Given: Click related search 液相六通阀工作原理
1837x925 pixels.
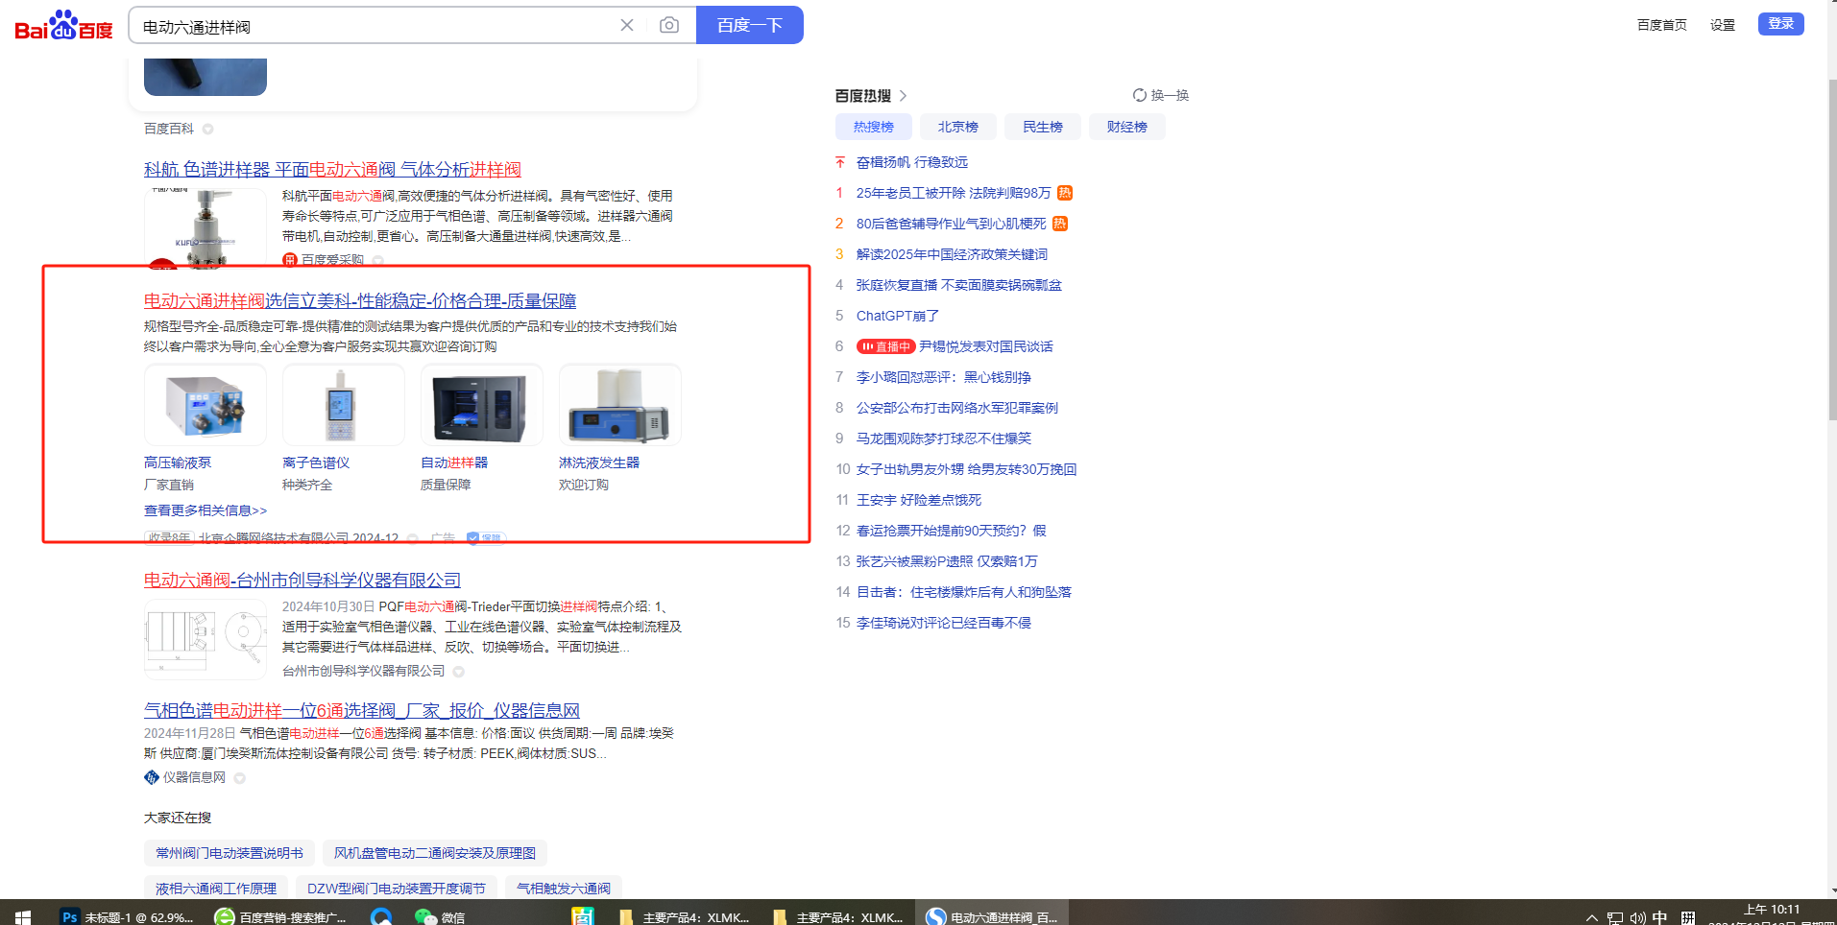Looking at the screenshot, I should pyautogui.click(x=216, y=889).
